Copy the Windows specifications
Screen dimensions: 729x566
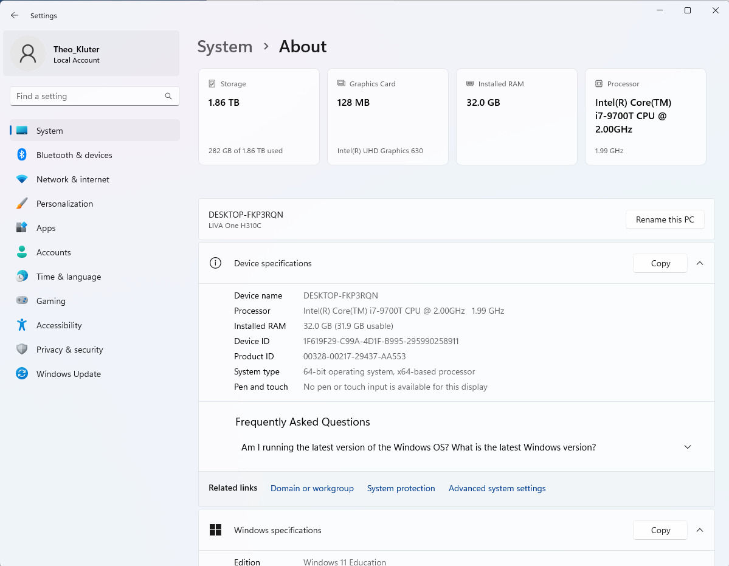(660, 530)
